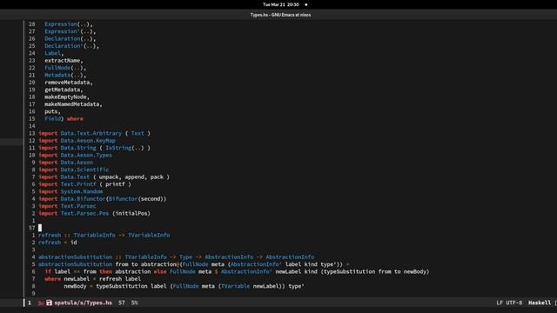Click the modeline line number '57'
Viewport: 557px width, 313px height.
(122, 303)
